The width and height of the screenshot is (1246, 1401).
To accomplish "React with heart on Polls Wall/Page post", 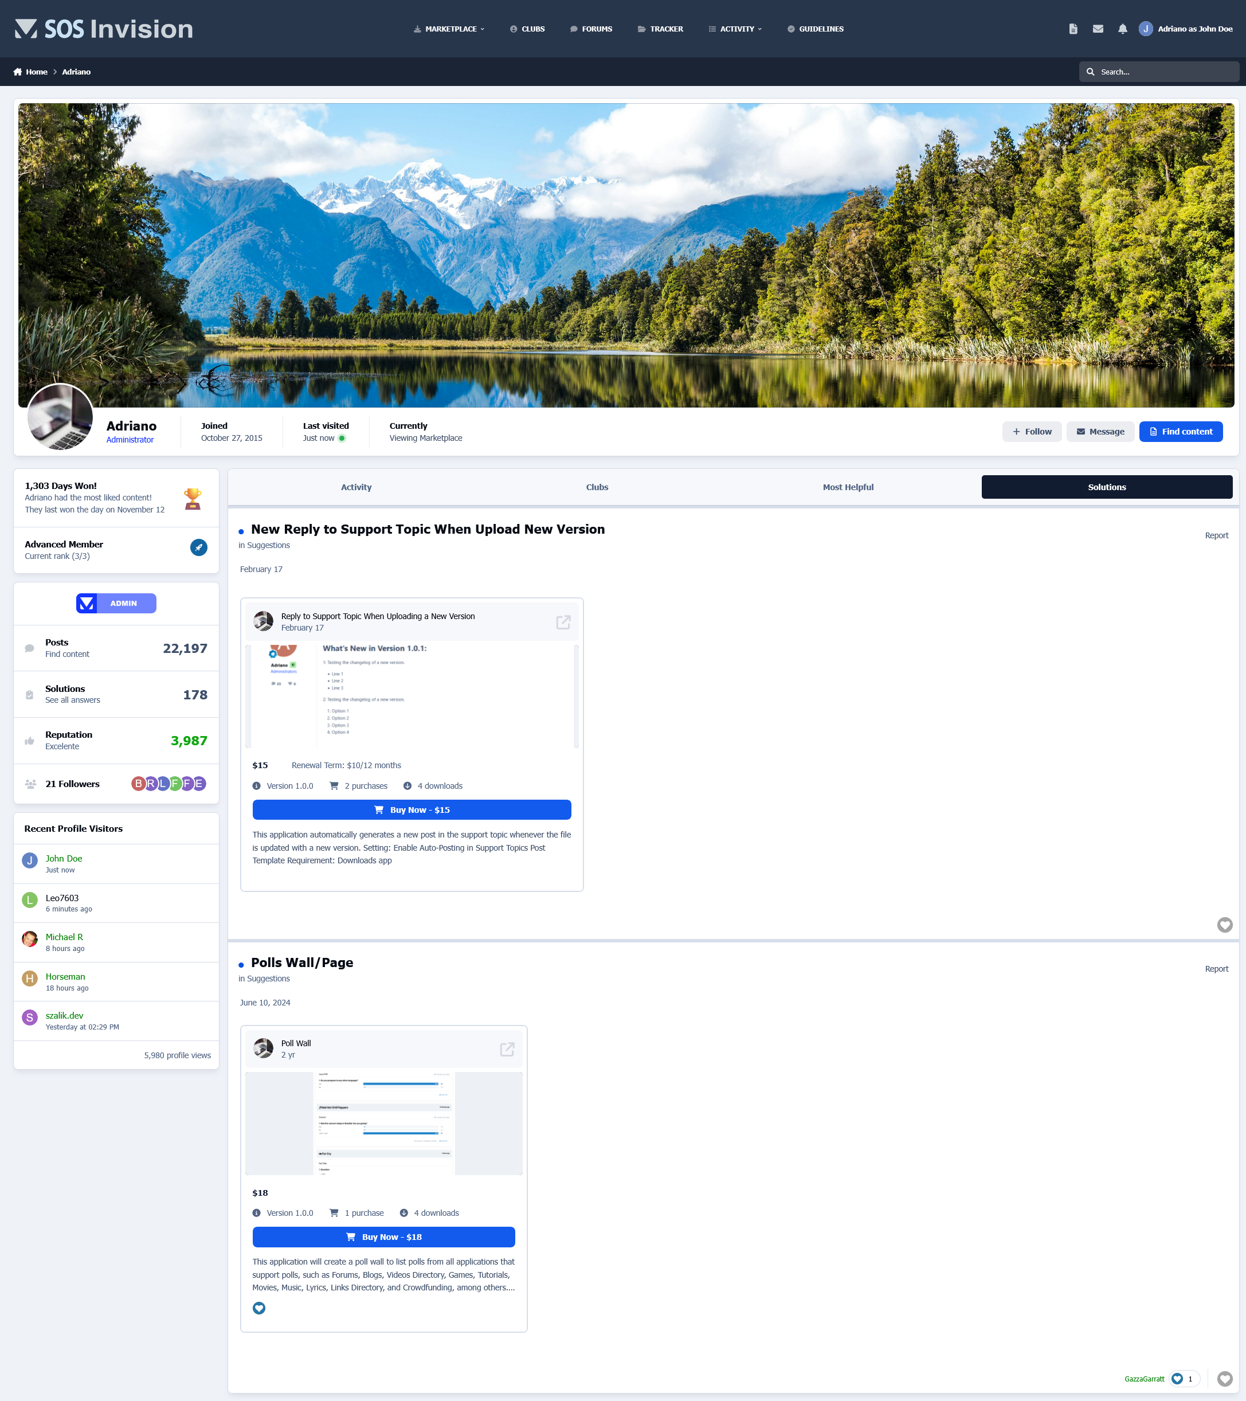I will (1224, 1379).
